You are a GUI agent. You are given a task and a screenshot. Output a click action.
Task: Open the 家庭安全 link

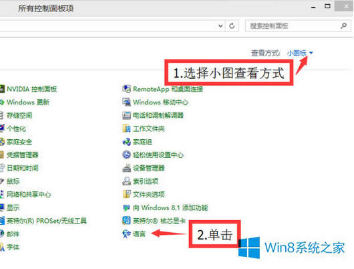19,142
